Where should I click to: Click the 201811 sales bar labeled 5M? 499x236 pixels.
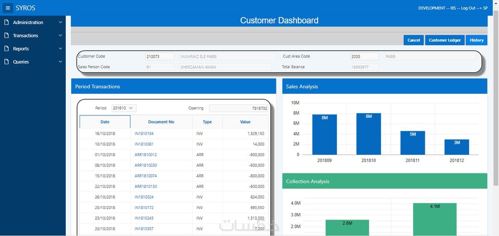tap(413, 143)
